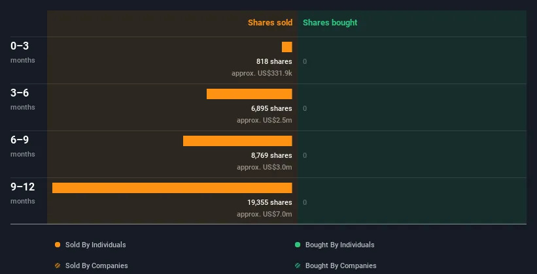Click the 818 shares value text
Viewport: 537px width, 274px height.
(274, 61)
